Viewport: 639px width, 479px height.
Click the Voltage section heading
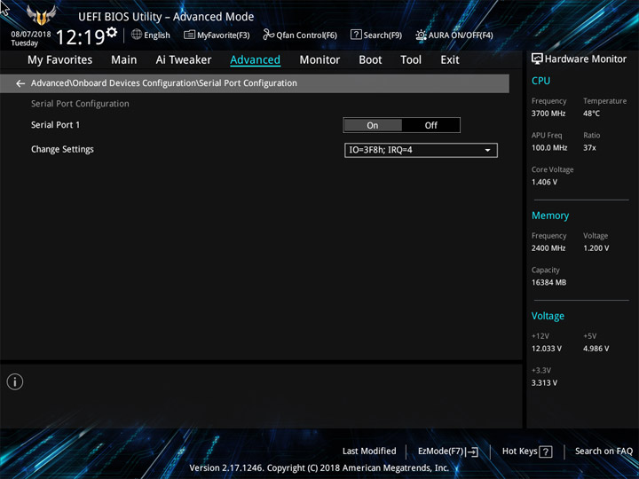548,316
